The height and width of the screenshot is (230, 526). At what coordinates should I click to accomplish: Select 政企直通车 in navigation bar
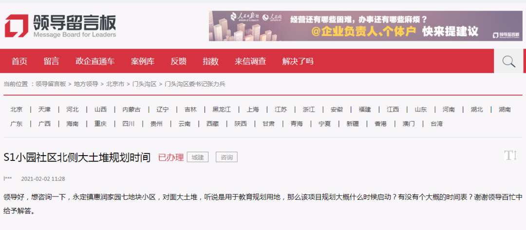tap(95, 61)
